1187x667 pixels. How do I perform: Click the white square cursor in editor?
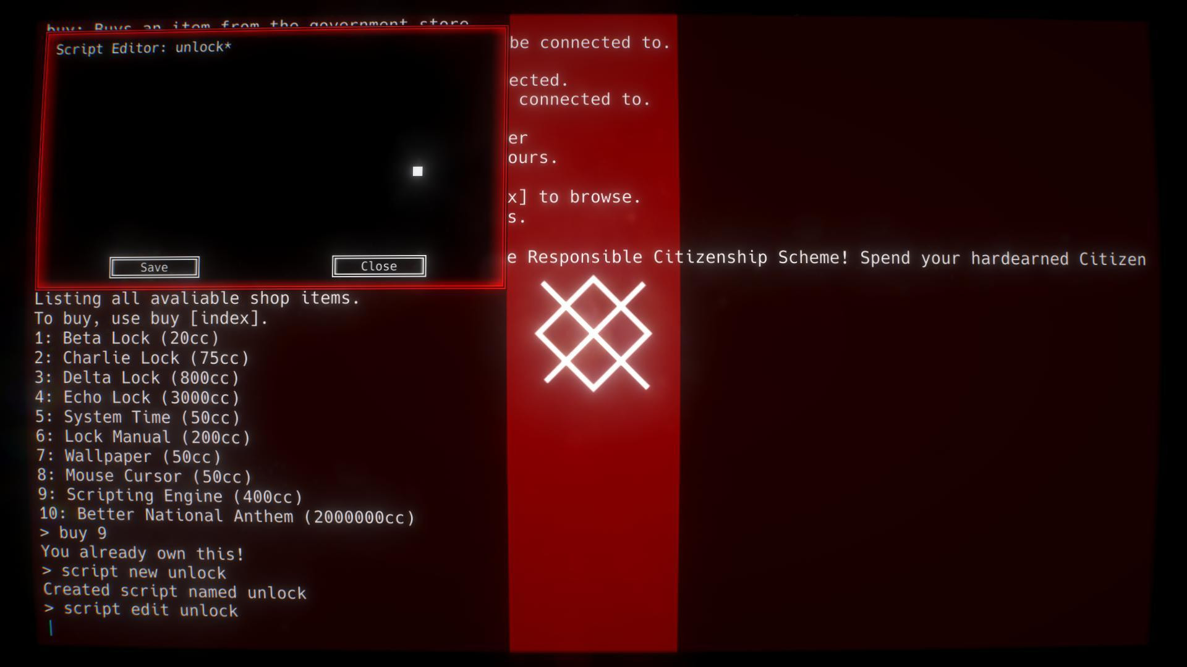tap(418, 171)
